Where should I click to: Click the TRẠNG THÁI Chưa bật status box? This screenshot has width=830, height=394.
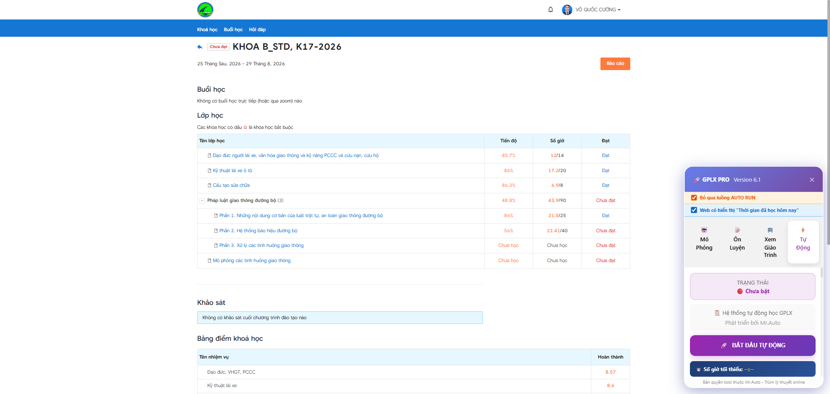(752, 286)
